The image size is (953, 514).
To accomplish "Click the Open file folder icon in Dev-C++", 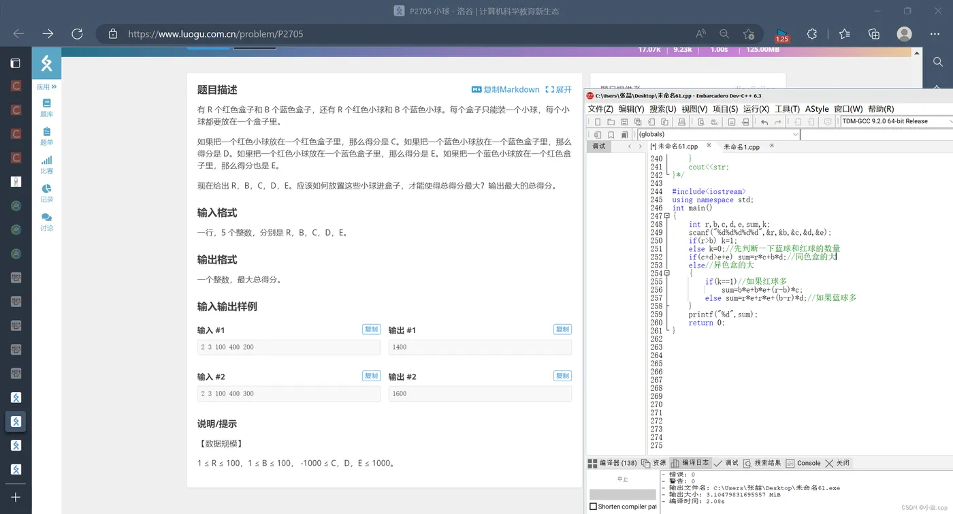I will pos(611,122).
